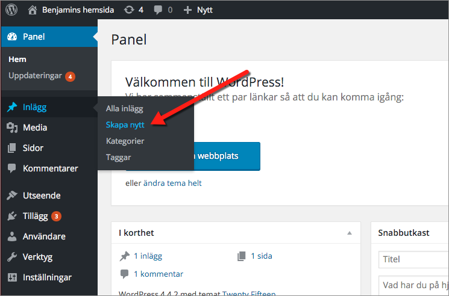Screen dimensions: 449x296
Task: Open the 1 kommentar link
Action: (x=159, y=274)
